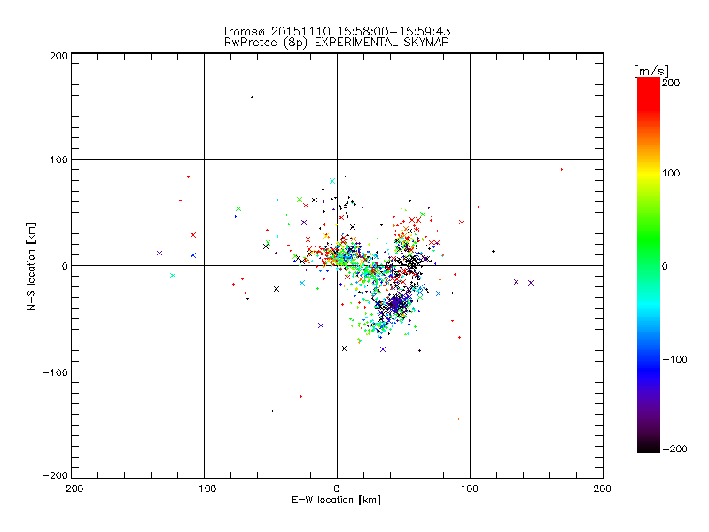
Task: Click the N-S axis '-100' tick label
Action: coord(55,372)
